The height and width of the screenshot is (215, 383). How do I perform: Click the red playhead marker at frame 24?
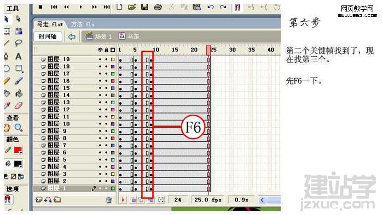[x=208, y=50]
